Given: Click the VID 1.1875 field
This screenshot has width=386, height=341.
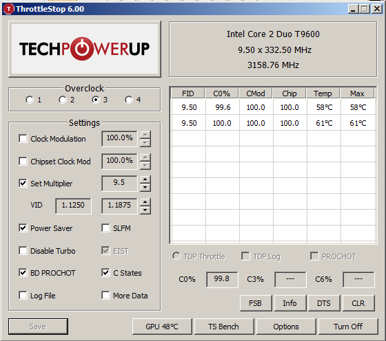Looking at the screenshot, I should click(x=119, y=206).
